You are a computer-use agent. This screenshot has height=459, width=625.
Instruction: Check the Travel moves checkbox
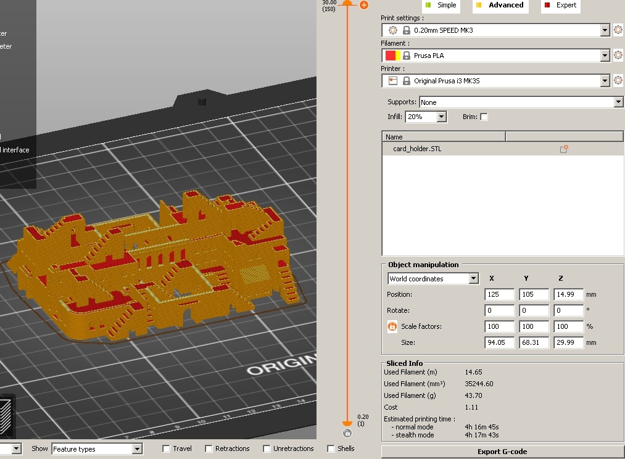[x=167, y=449]
